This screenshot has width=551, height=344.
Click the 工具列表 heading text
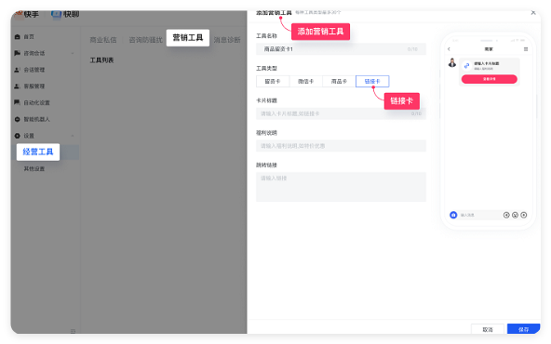[101, 60]
